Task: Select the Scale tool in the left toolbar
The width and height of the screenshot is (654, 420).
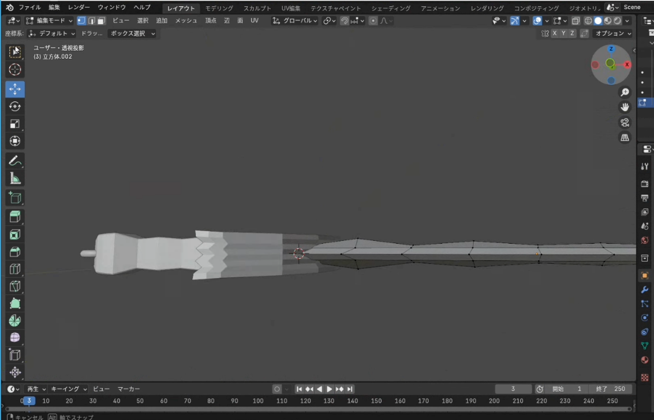Action: pyautogui.click(x=15, y=124)
